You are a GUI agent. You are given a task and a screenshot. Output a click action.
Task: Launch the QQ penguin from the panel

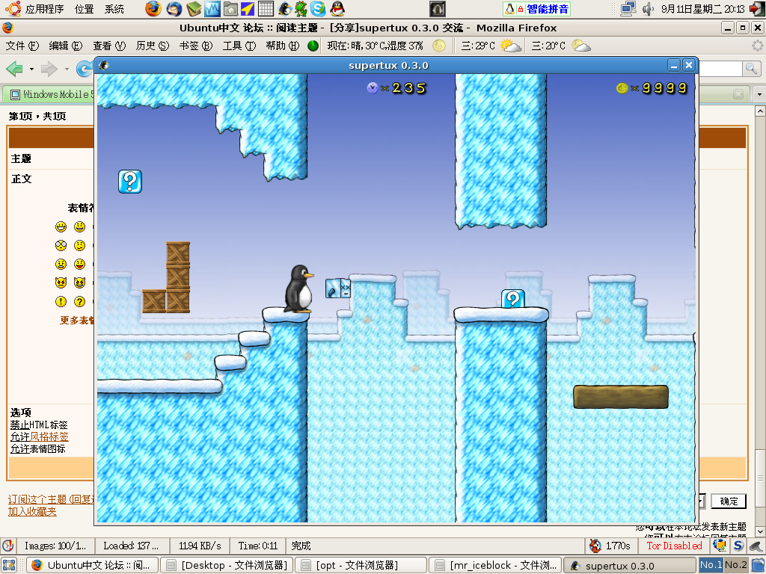[x=337, y=8]
